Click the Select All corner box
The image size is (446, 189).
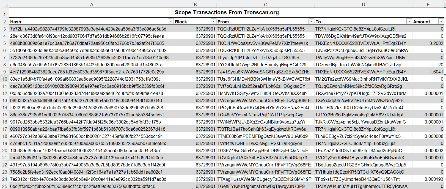(x=4, y=5)
